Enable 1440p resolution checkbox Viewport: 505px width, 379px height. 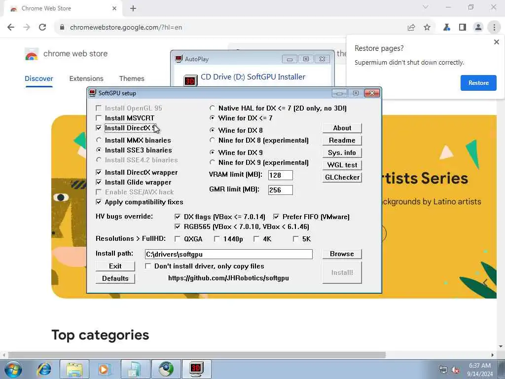[217, 239]
